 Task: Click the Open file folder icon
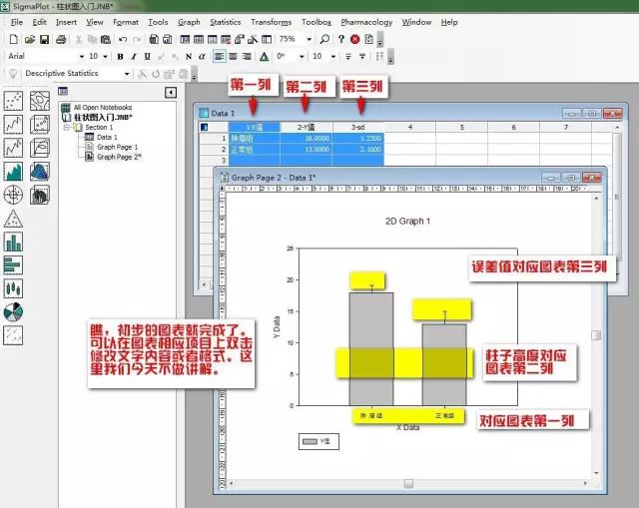pos(29,39)
